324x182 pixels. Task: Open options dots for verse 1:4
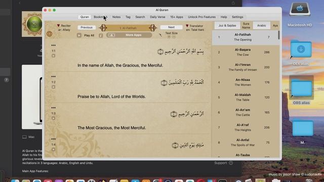pyautogui.click(x=53, y=139)
